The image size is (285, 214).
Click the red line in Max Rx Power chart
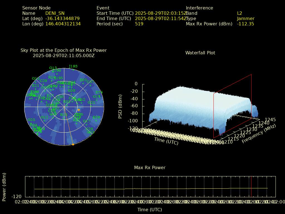251,186
